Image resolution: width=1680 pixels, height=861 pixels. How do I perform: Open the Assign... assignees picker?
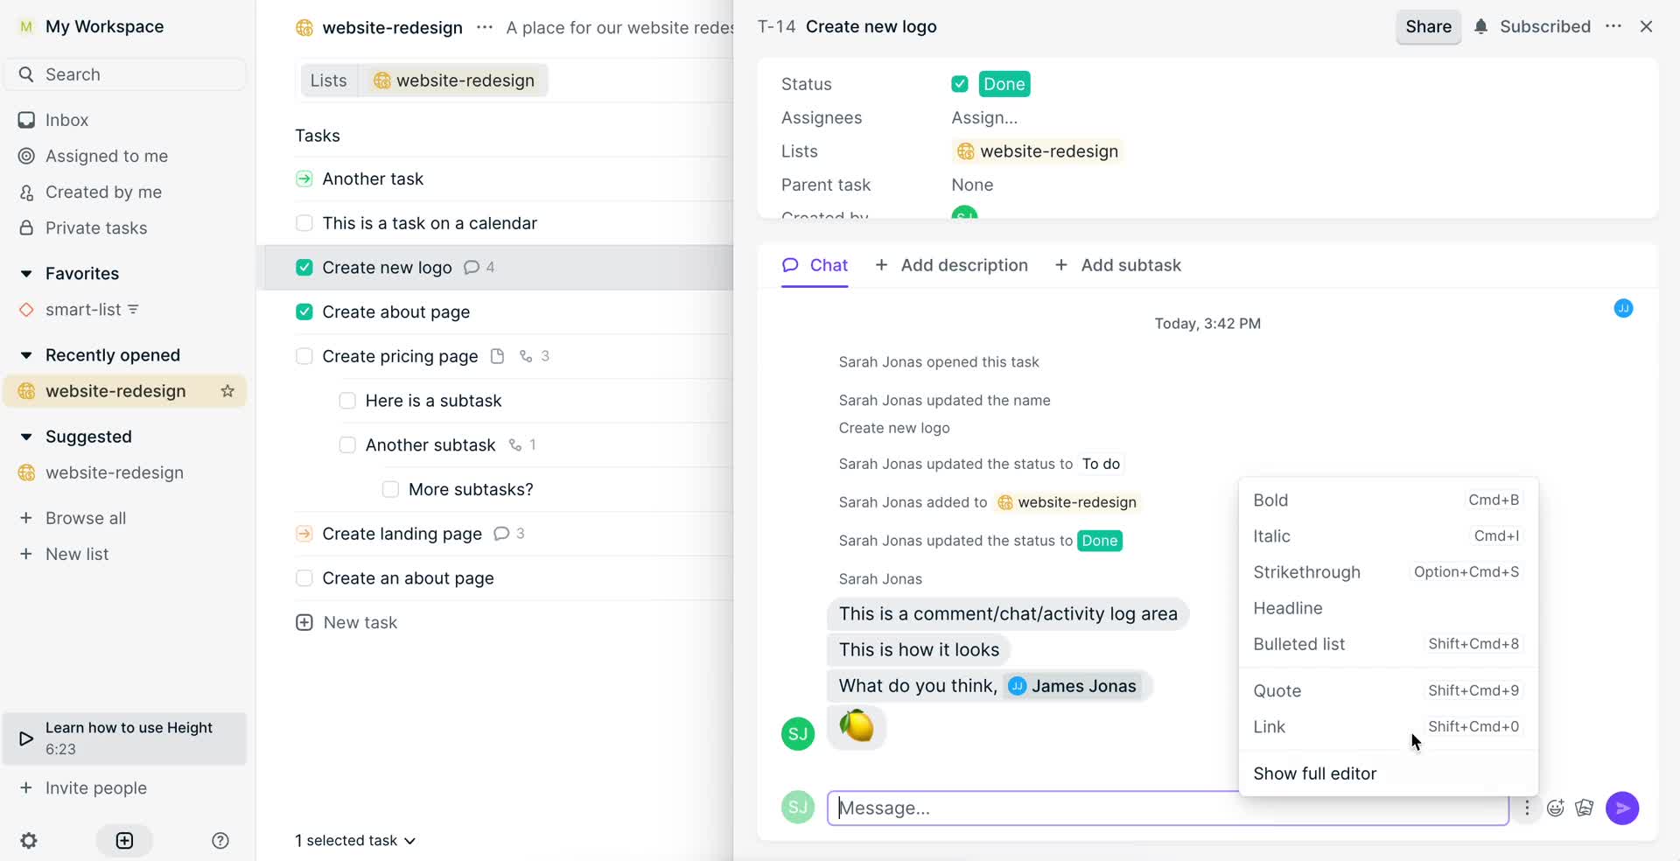[x=984, y=117]
